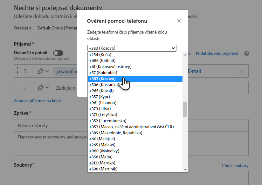
Task: Choose +506 (Kostarika) country code
Action: coord(104,85)
